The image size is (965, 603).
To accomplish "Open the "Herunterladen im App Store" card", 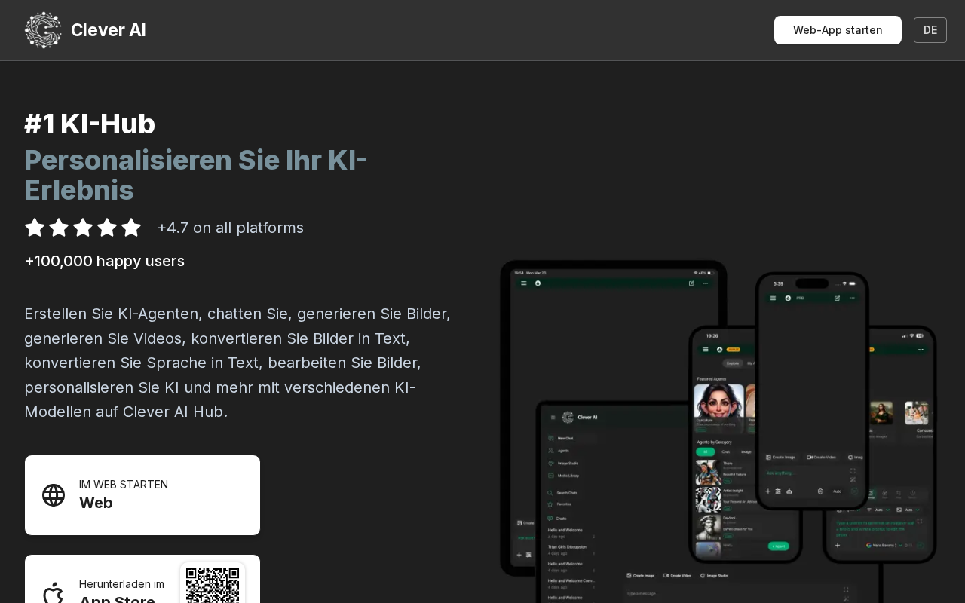I will 142,579.
